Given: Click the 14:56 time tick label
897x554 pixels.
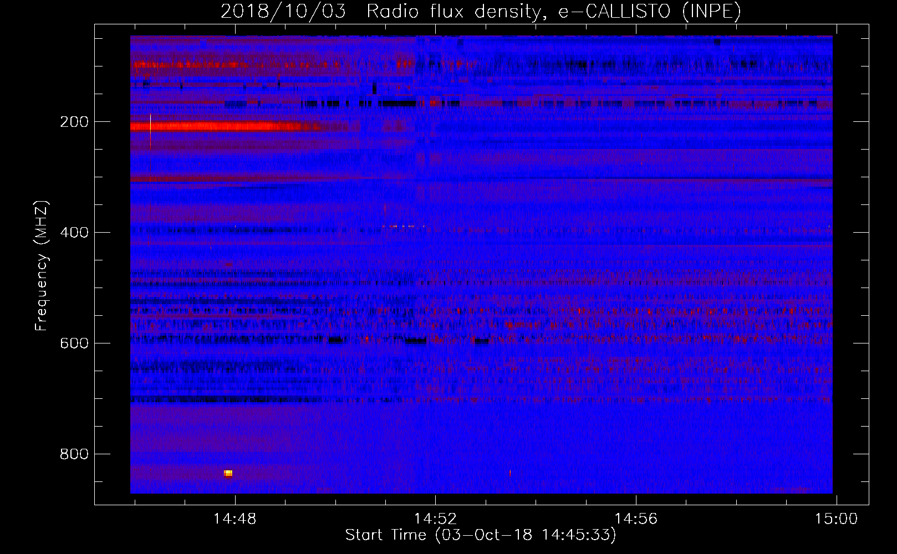Looking at the screenshot, I should [x=636, y=519].
